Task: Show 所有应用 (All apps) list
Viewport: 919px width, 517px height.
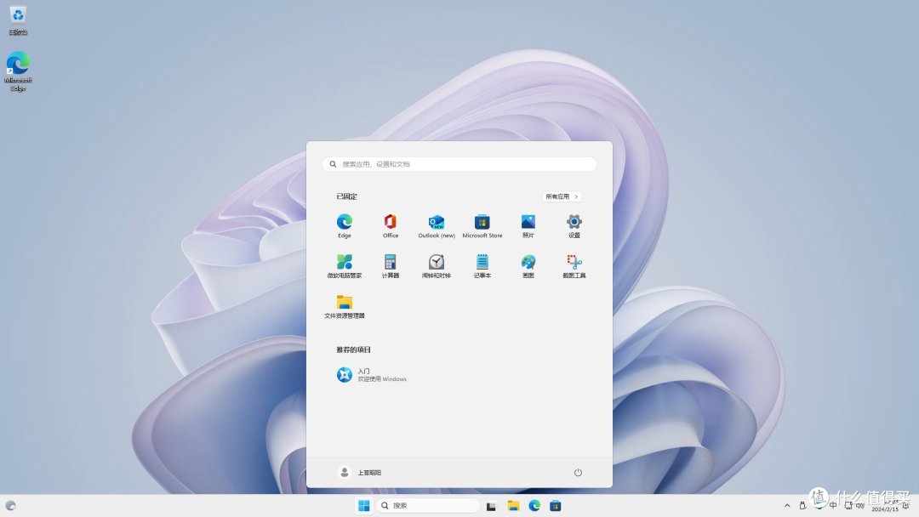Action: (x=562, y=196)
